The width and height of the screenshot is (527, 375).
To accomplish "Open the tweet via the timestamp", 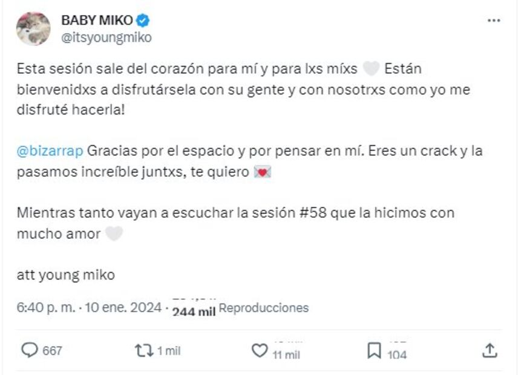I will pyautogui.click(x=79, y=307).
